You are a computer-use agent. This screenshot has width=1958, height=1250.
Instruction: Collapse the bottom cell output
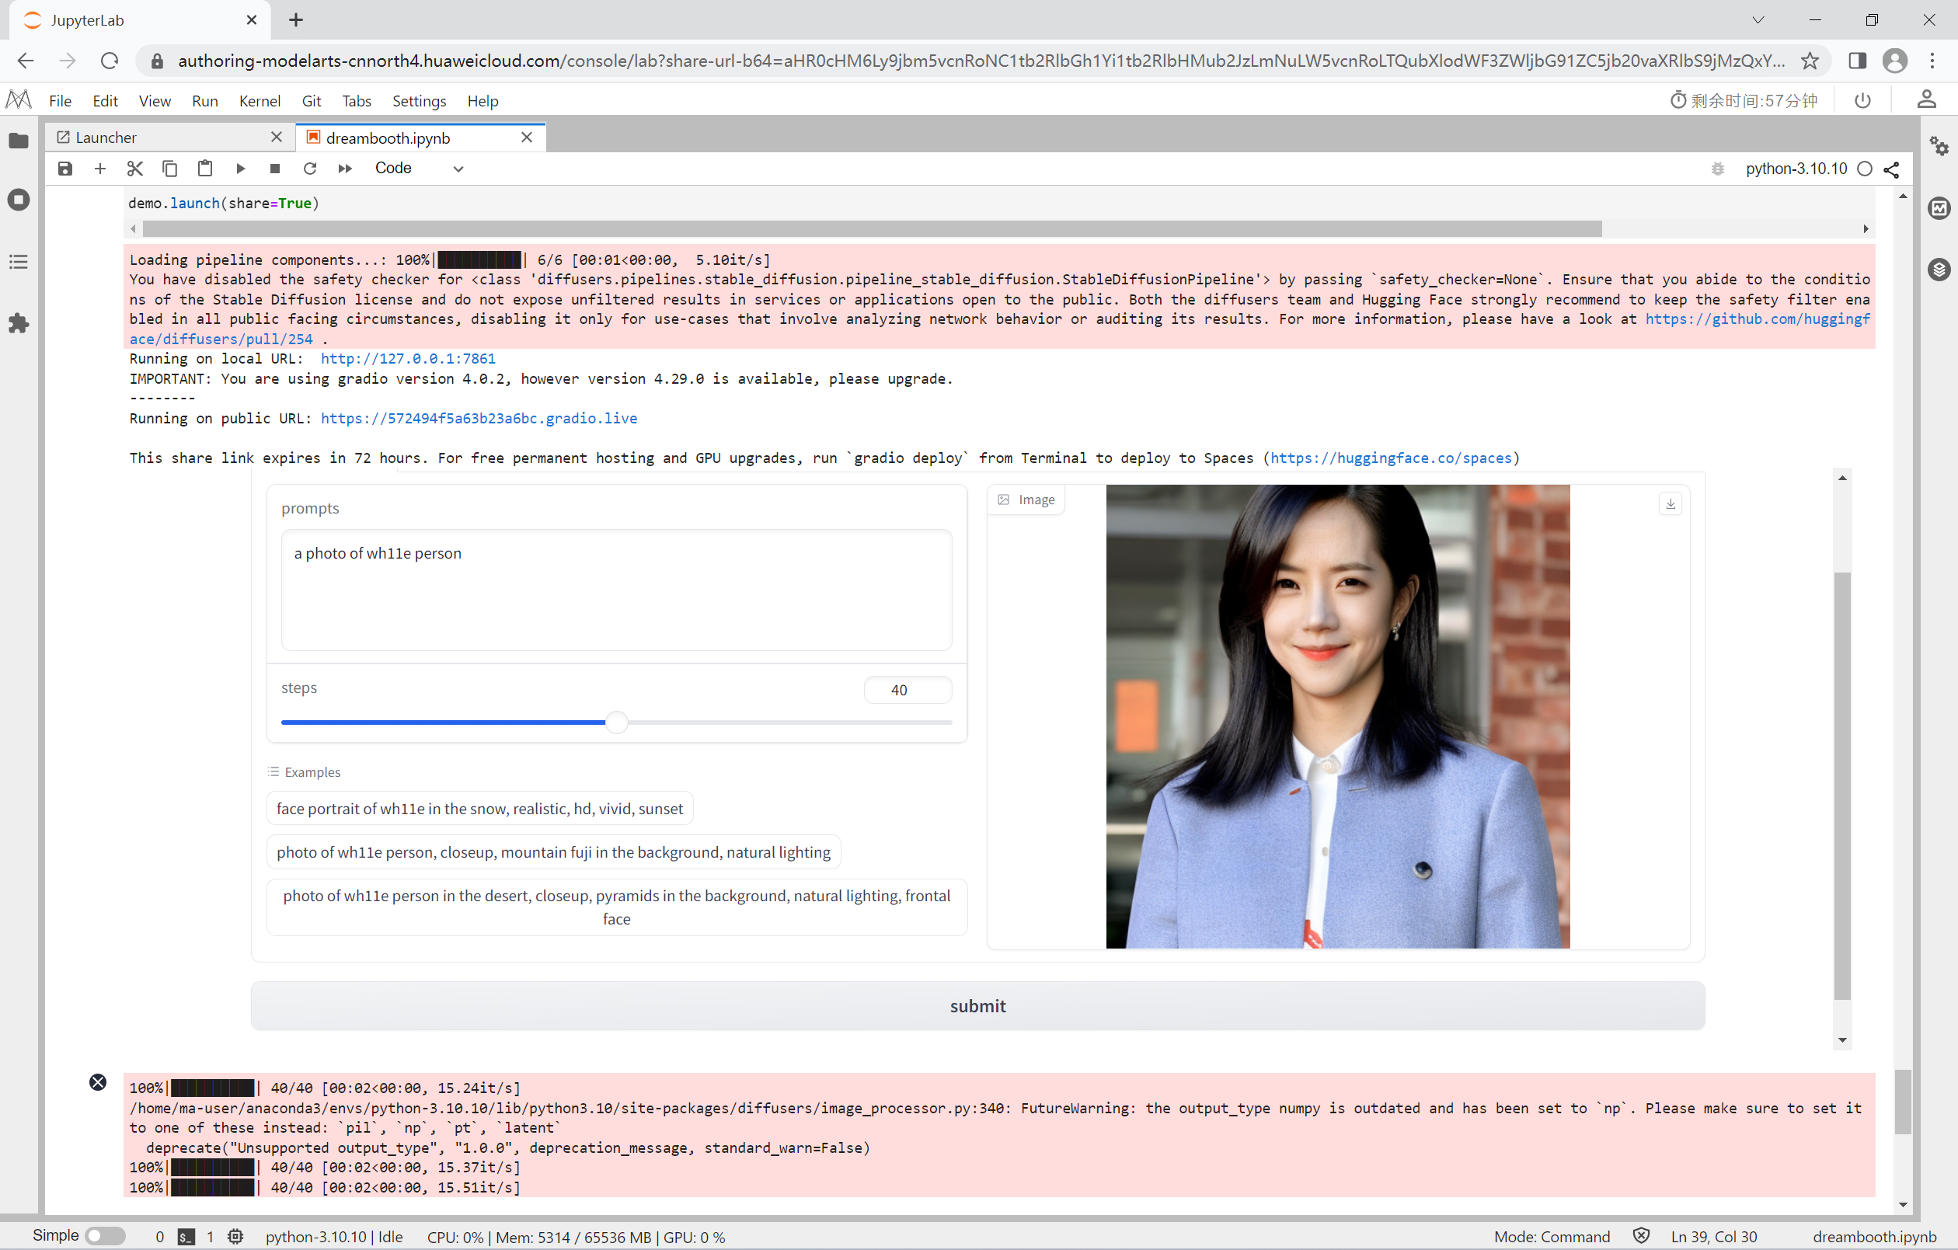pos(99,1082)
